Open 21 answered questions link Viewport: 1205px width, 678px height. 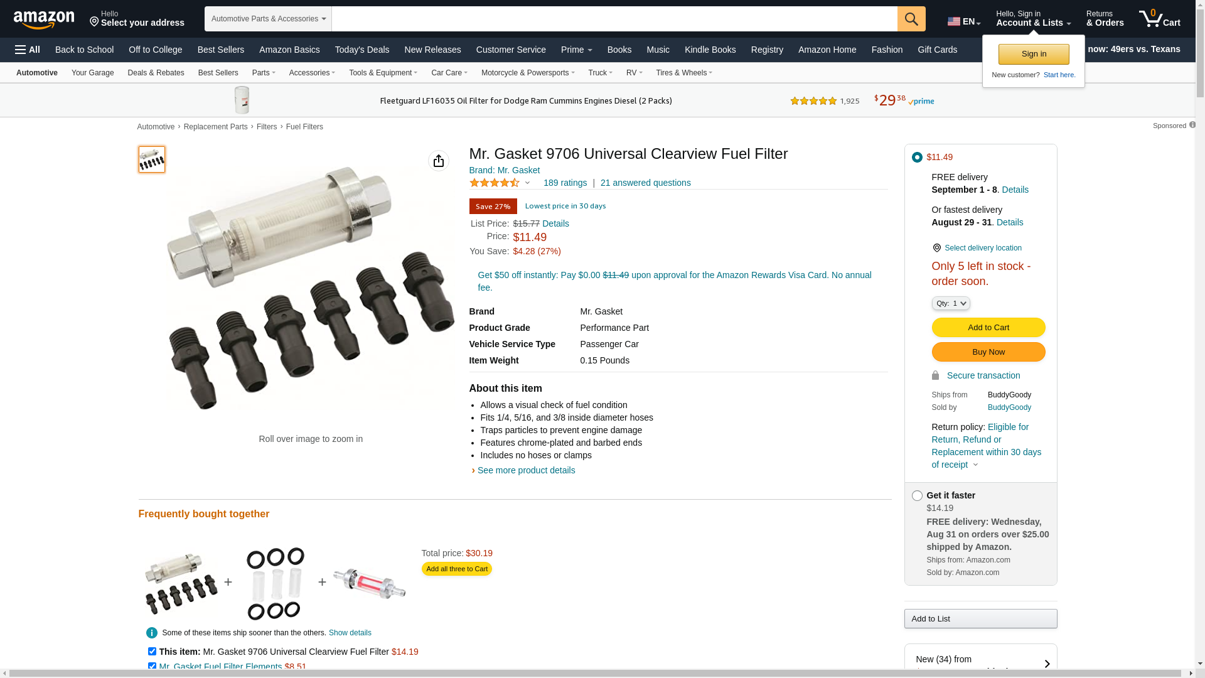pos(645,183)
